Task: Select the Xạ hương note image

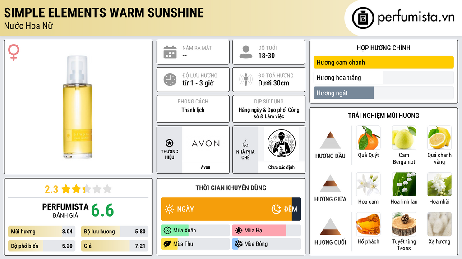Action: coord(439,224)
